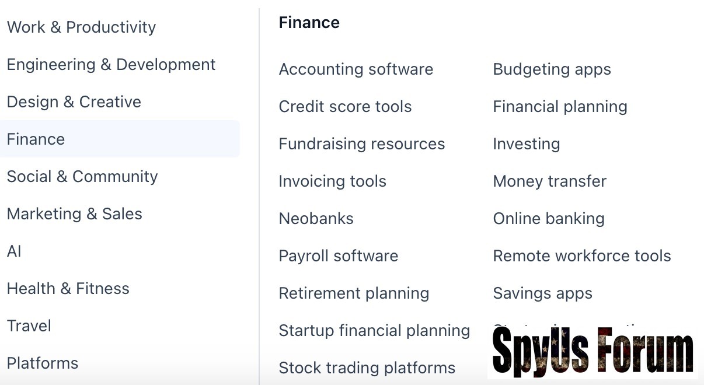The height and width of the screenshot is (385, 704).
Task: Open the Investing link
Action: click(x=526, y=144)
